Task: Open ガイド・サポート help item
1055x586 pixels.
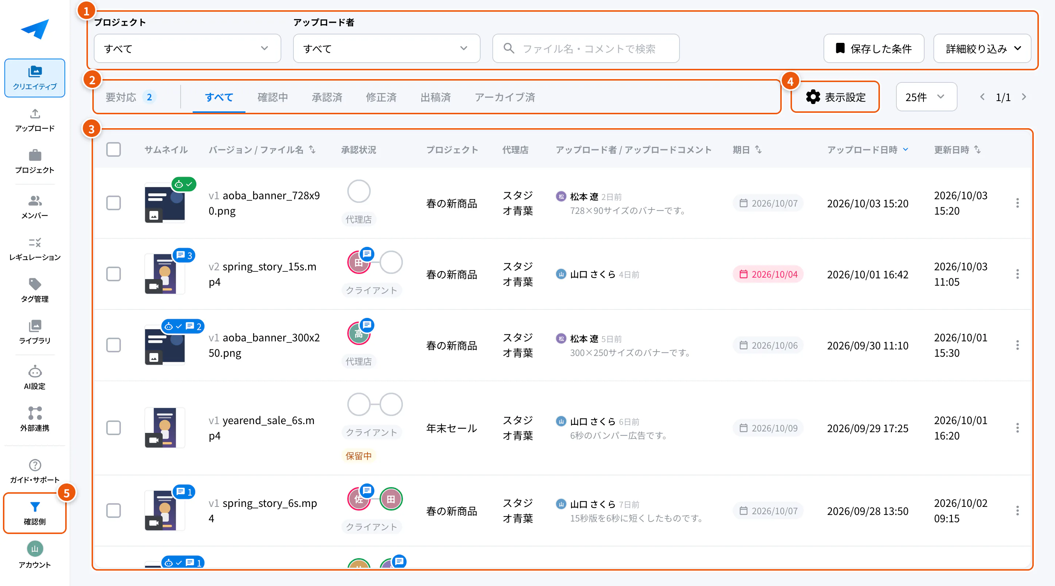Action: 35,471
